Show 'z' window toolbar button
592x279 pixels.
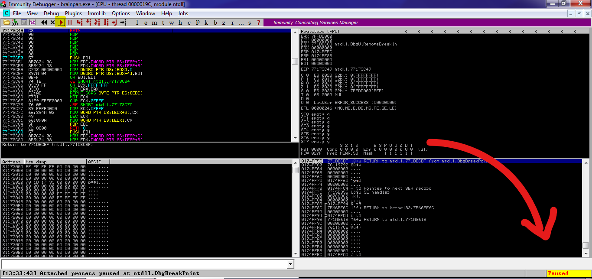(224, 22)
